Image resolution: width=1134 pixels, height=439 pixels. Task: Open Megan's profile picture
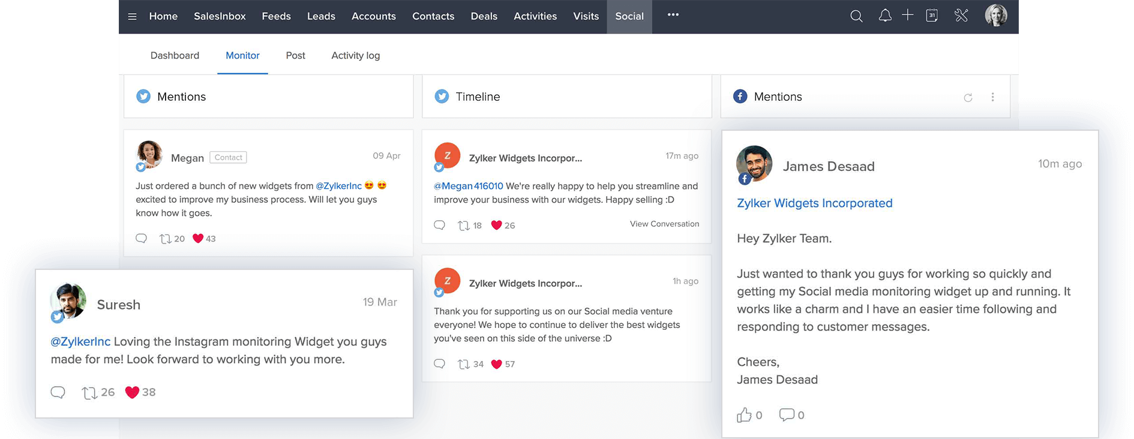(149, 154)
